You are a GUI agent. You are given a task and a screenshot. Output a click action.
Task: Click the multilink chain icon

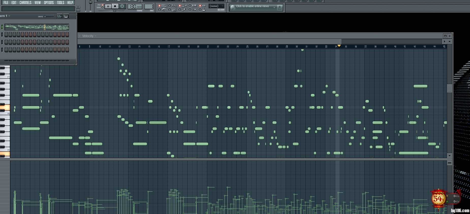coord(204,6)
